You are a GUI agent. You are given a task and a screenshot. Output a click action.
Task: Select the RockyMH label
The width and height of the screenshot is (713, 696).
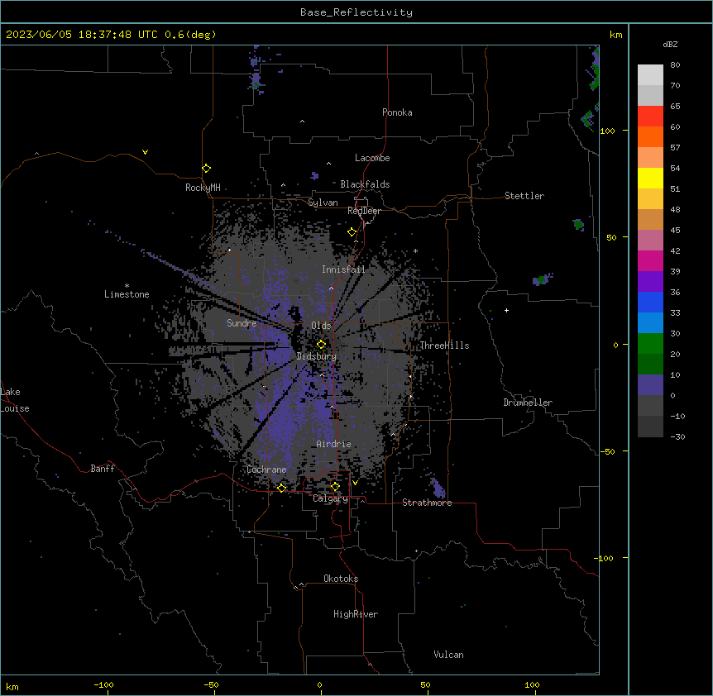tap(203, 188)
